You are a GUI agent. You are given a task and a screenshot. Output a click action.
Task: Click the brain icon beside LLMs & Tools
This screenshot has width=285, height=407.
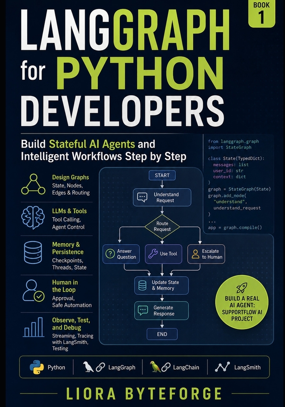tap(33, 217)
